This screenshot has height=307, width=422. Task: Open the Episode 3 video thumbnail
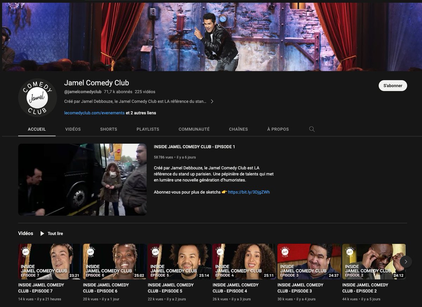pos(309,262)
